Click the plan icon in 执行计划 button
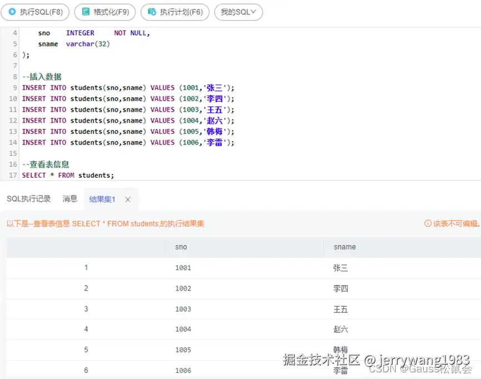Viewport: 481px width, 379px height. pos(152,12)
